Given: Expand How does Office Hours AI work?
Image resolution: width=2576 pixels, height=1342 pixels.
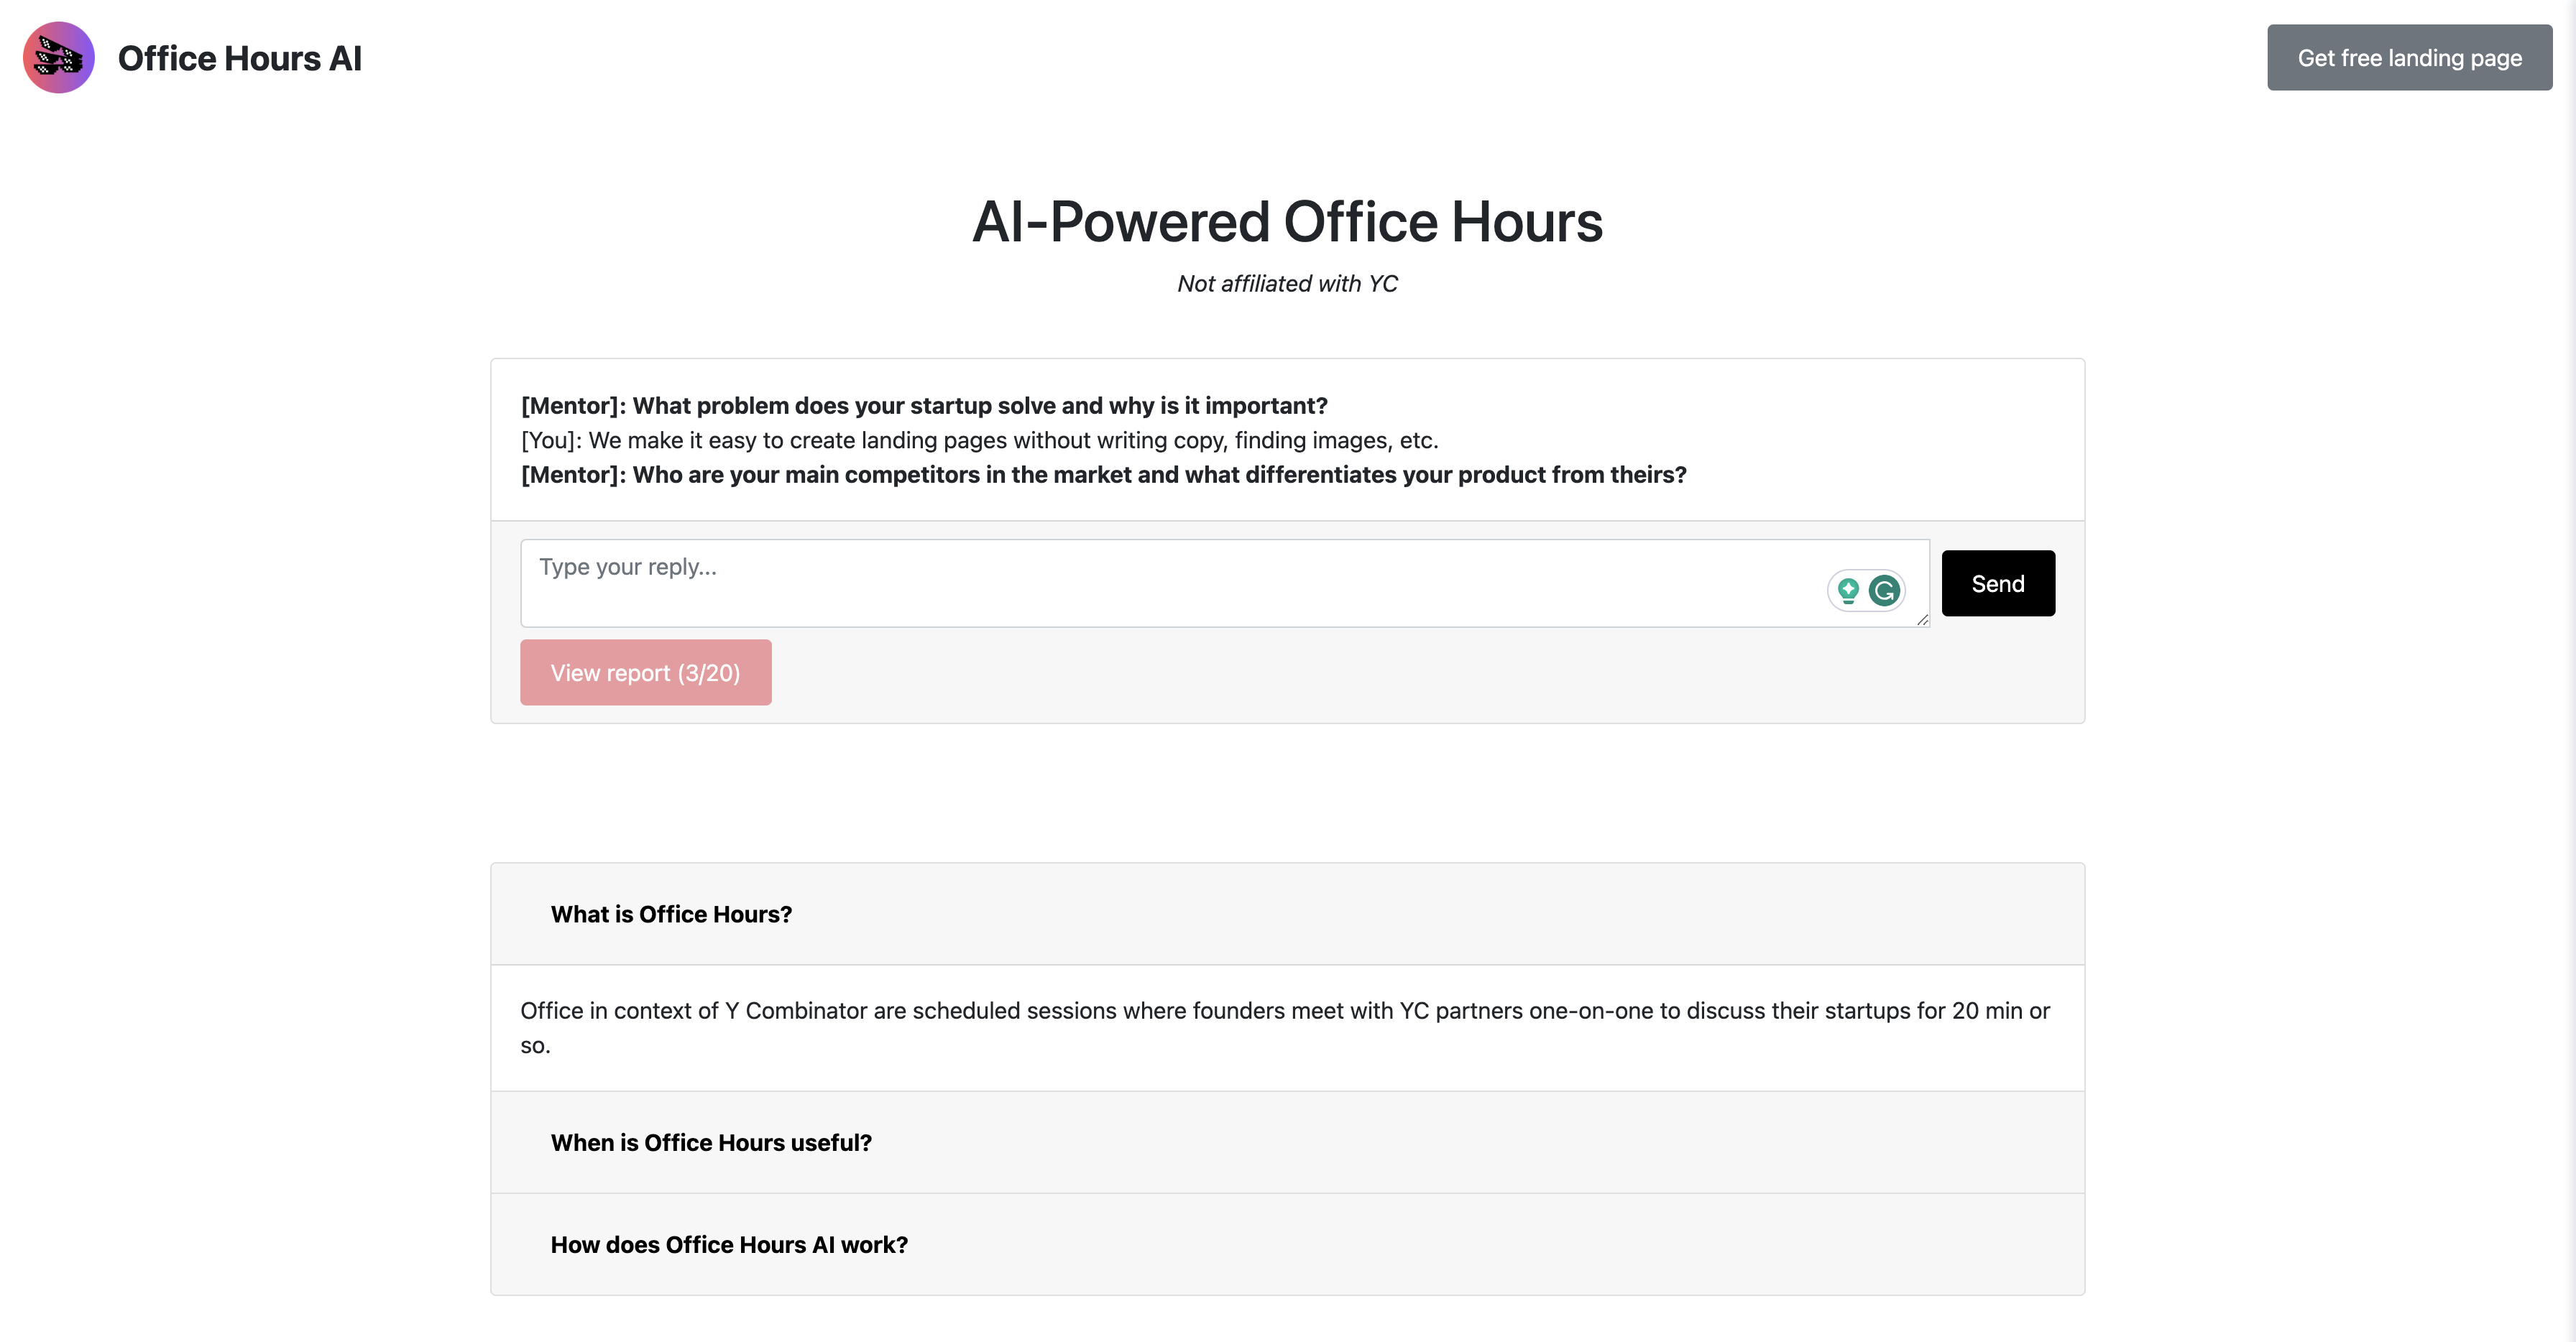Looking at the screenshot, I should tap(729, 1244).
